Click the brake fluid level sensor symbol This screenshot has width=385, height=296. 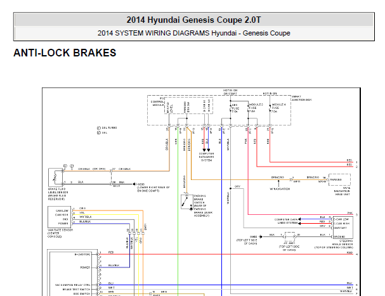pos(56,177)
